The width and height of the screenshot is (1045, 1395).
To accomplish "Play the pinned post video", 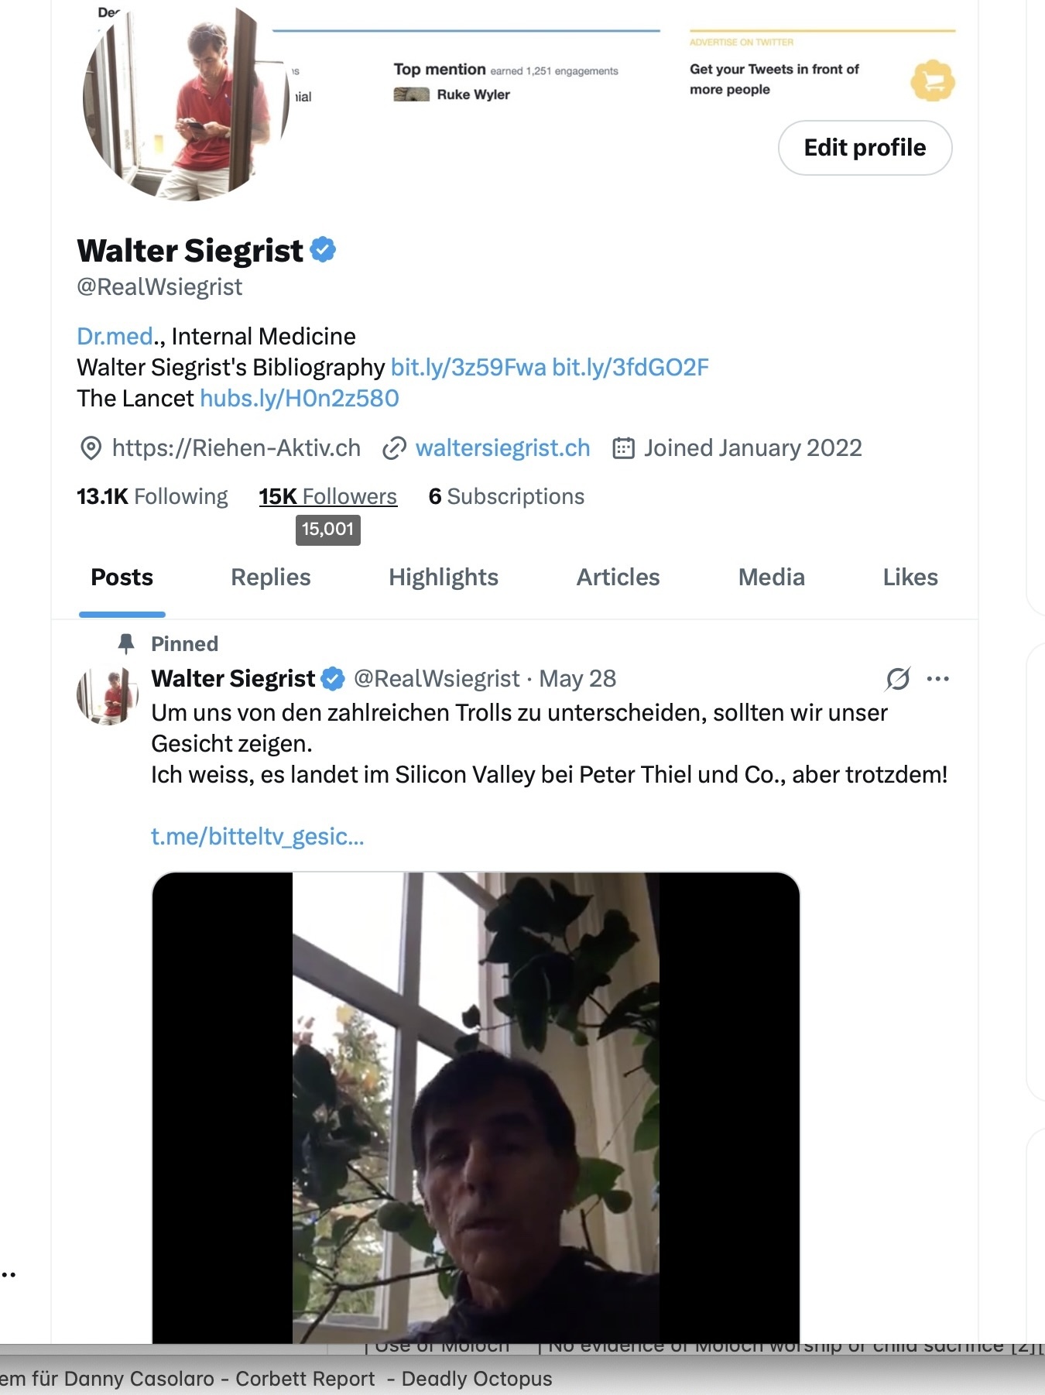I will coord(475,1107).
